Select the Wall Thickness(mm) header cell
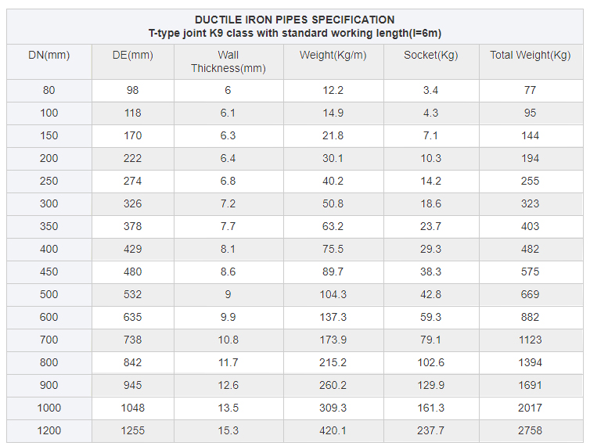This screenshot has width=590, height=446. pos(228,61)
